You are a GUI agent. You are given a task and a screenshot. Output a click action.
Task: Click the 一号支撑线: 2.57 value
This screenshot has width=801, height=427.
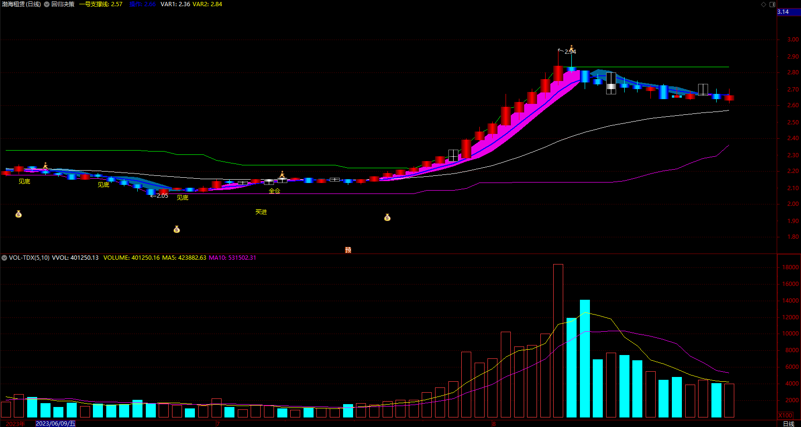[101, 4]
